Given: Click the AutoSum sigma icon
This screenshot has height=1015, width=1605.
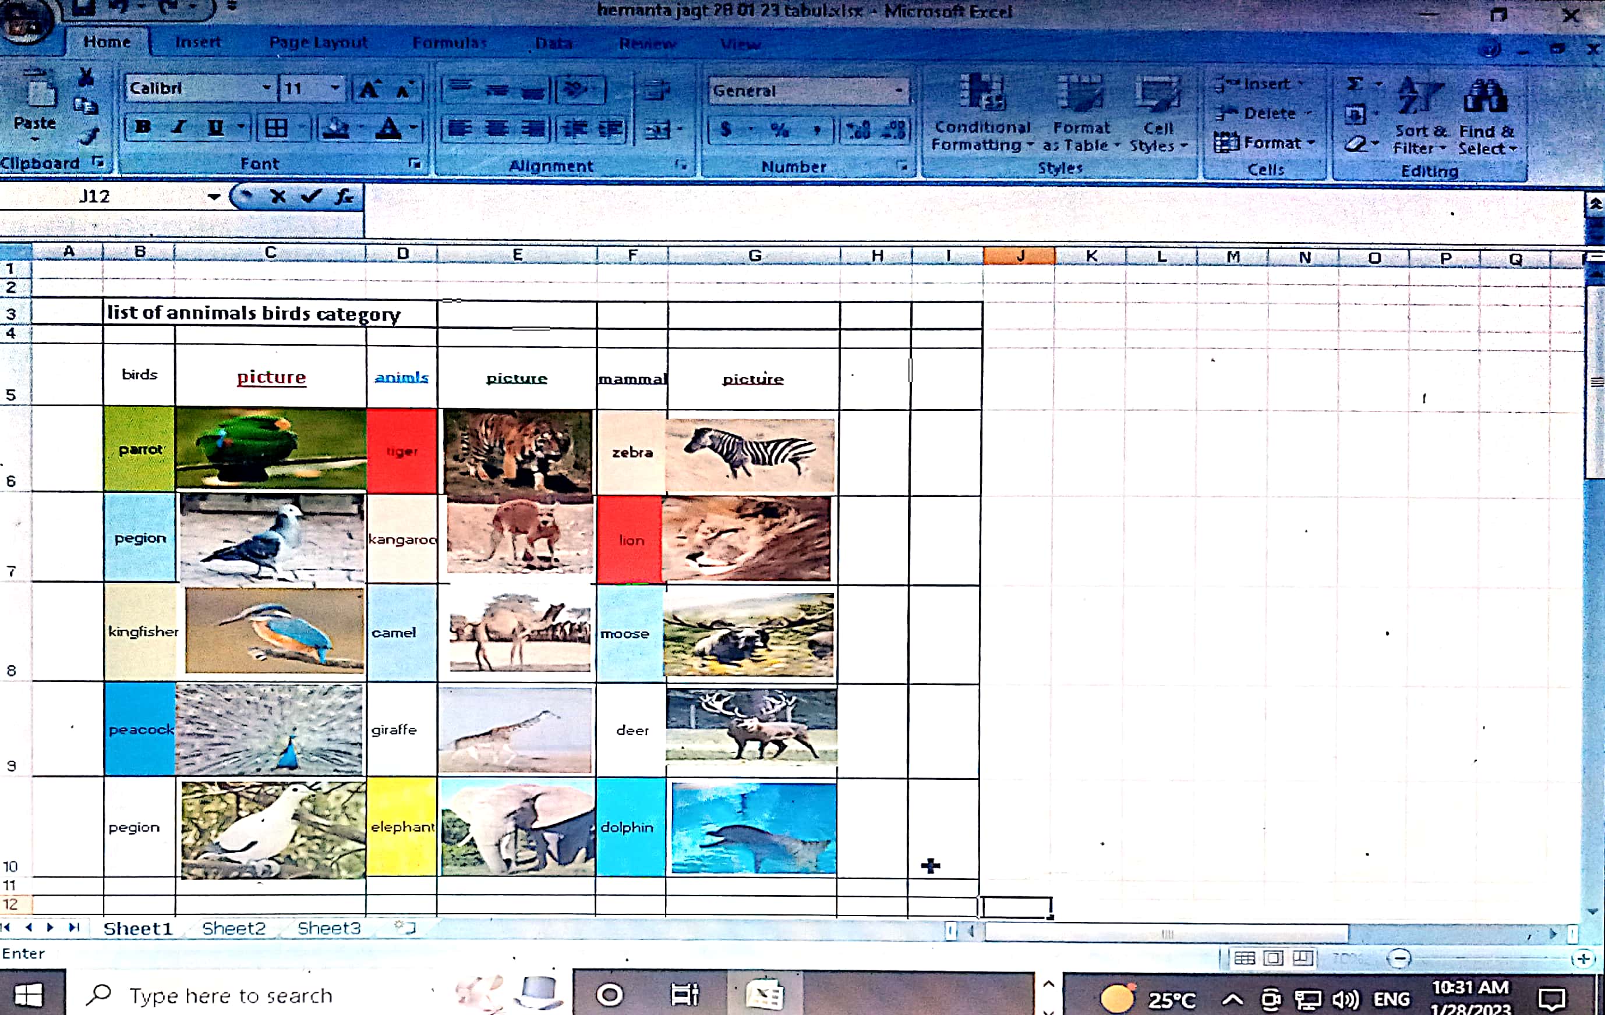Looking at the screenshot, I should coord(1354,84).
